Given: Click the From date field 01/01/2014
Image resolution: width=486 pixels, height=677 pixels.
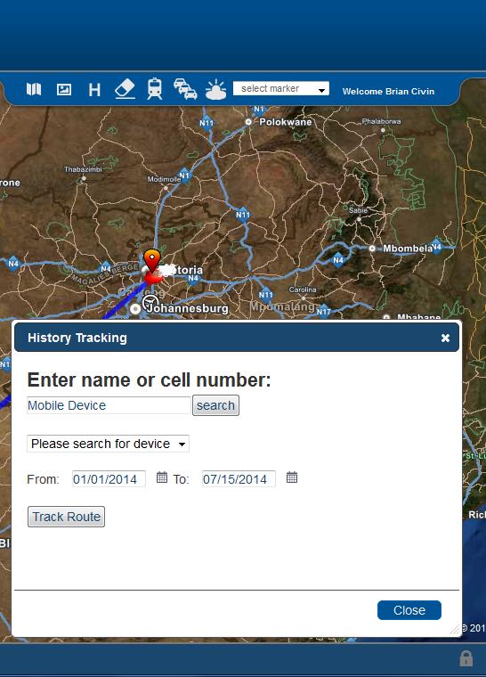Looking at the screenshot, I should 109,479.
